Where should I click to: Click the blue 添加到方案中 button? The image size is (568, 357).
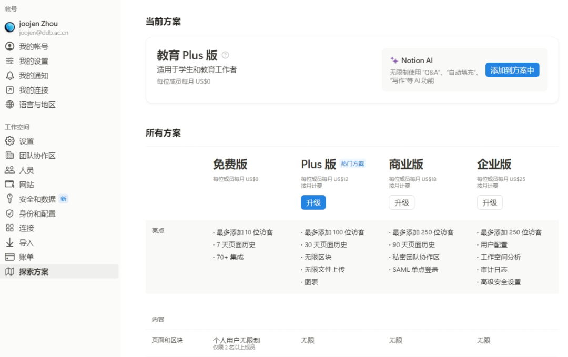point(512,70)
